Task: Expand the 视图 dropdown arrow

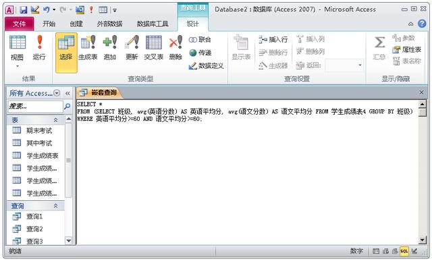Action: pos(18,66)
